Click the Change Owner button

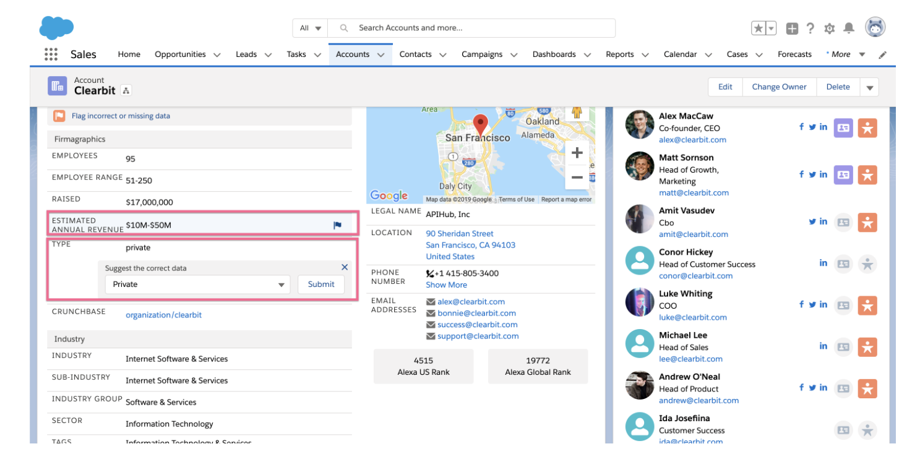coord(780,87)
